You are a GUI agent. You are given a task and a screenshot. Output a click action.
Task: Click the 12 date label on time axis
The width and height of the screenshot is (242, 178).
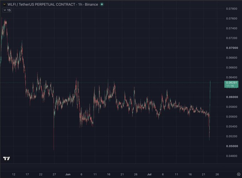14,174
